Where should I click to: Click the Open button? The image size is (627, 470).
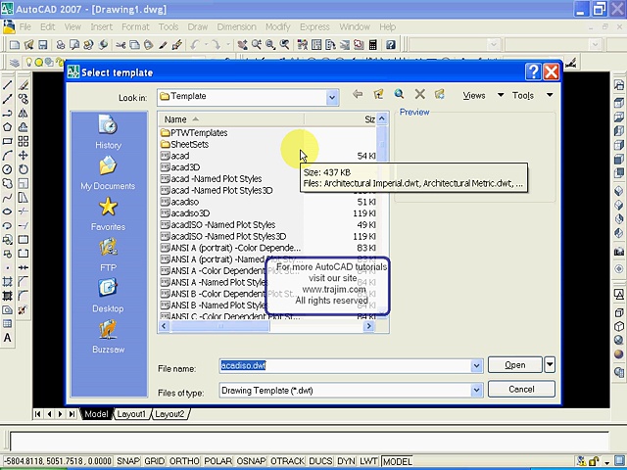point(514,365)
